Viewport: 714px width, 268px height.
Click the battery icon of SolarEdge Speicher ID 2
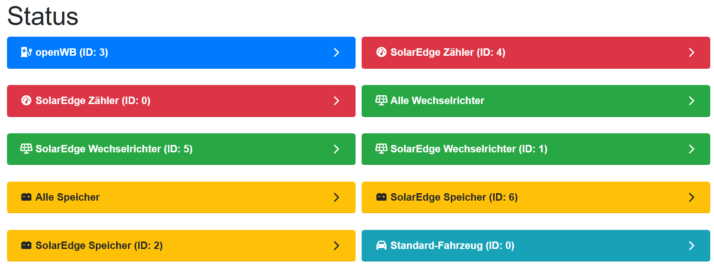26,246
